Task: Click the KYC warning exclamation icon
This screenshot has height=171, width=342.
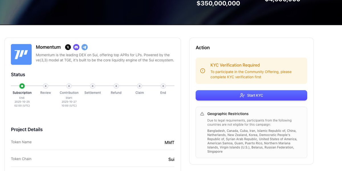Action: (203, 71)
